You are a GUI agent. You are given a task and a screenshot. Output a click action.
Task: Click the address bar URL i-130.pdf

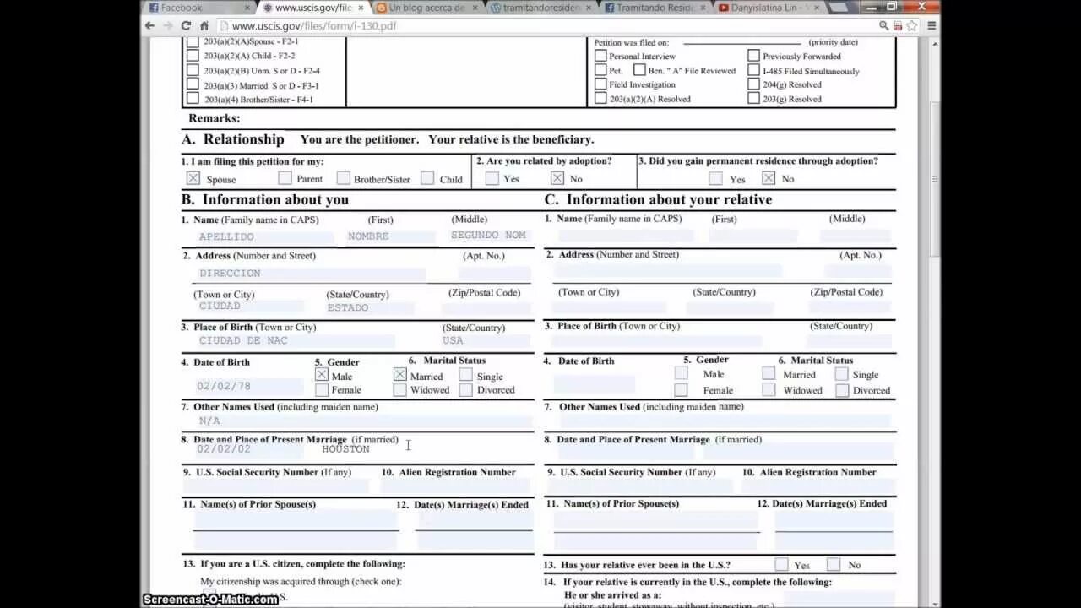point(313,26)
